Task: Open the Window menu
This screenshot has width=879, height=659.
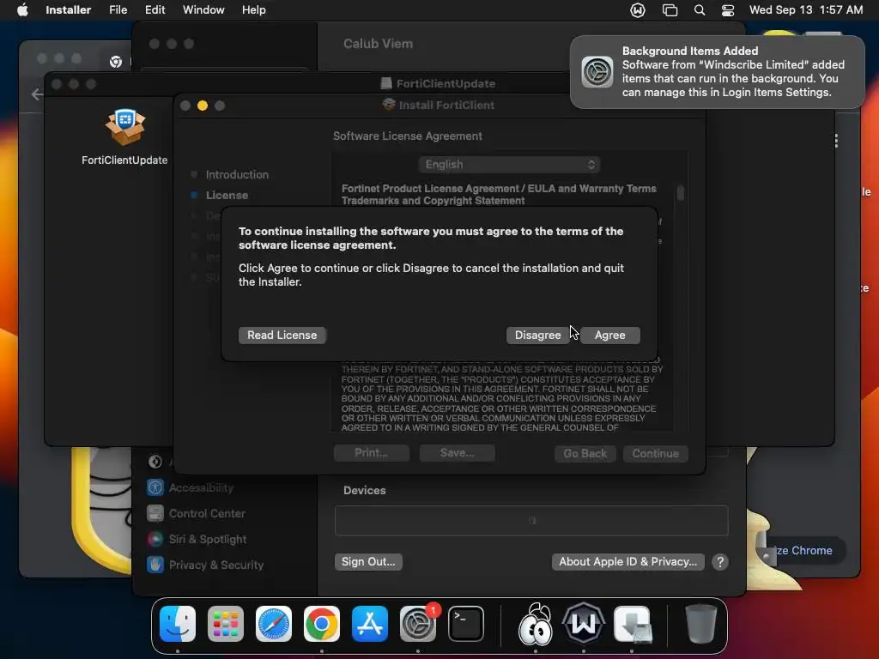Action: pyautogui.click(x=203, y=9)
